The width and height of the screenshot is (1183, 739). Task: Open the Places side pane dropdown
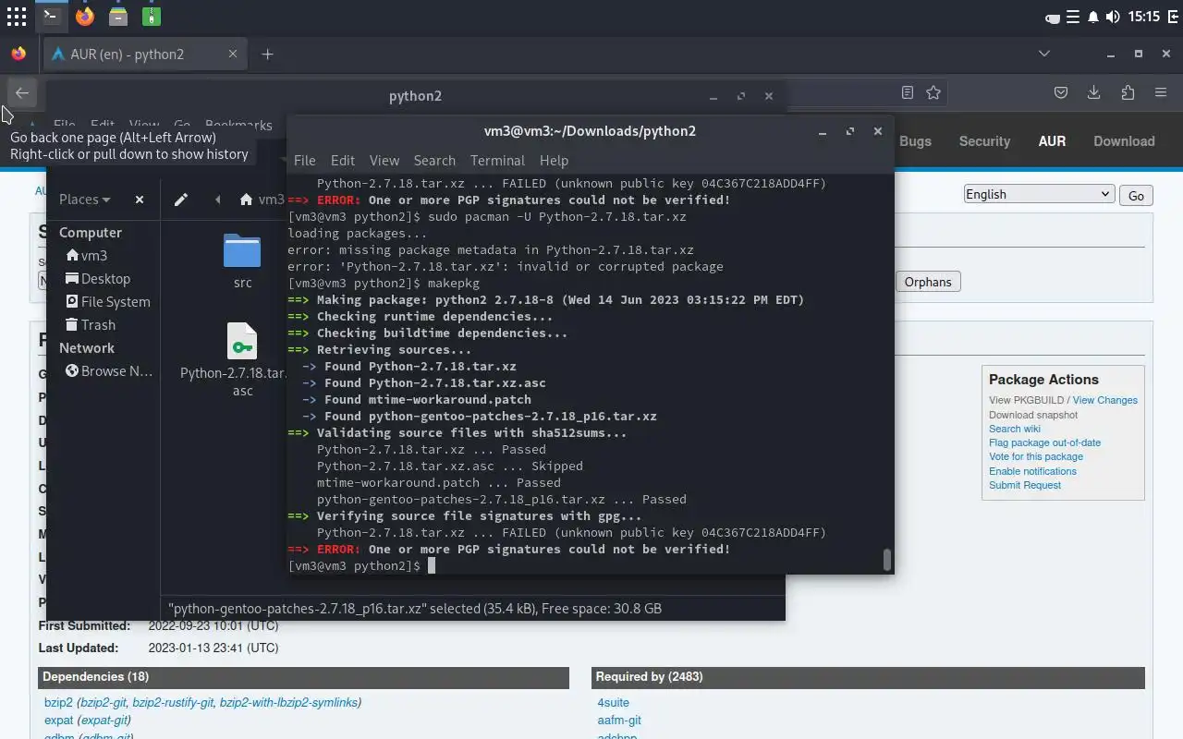click(x=84, y=200)
